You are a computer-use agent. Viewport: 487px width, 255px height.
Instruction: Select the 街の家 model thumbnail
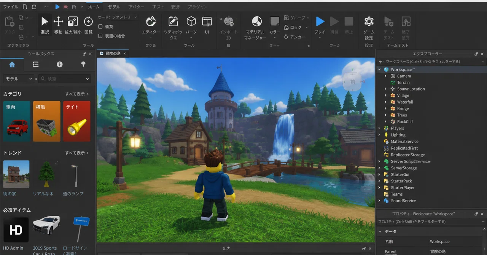point(16,174)
